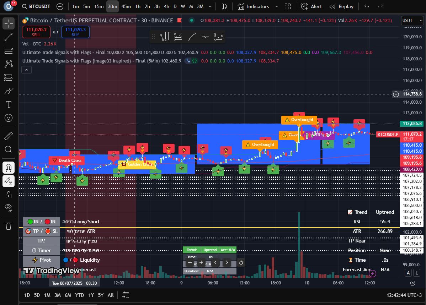Set the date range to YTD
Screen dimensions: 426x305
pyautogui.click(x=80, y=295)
